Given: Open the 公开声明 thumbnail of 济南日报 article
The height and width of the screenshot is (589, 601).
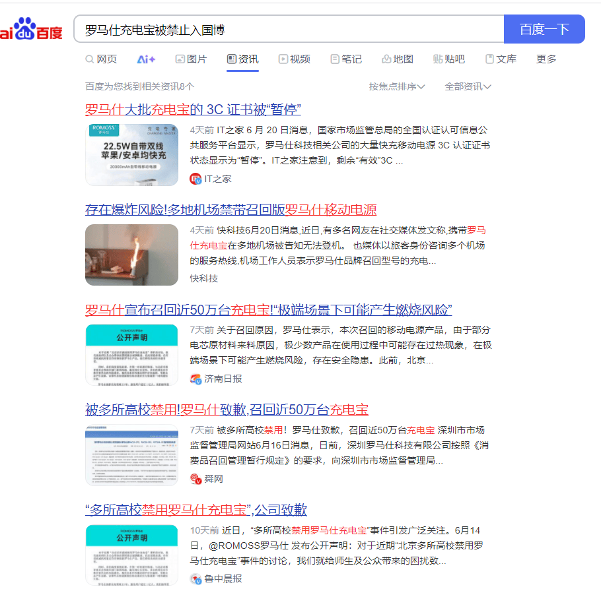Looking at the screenshot, I should (x=132, y=355).
